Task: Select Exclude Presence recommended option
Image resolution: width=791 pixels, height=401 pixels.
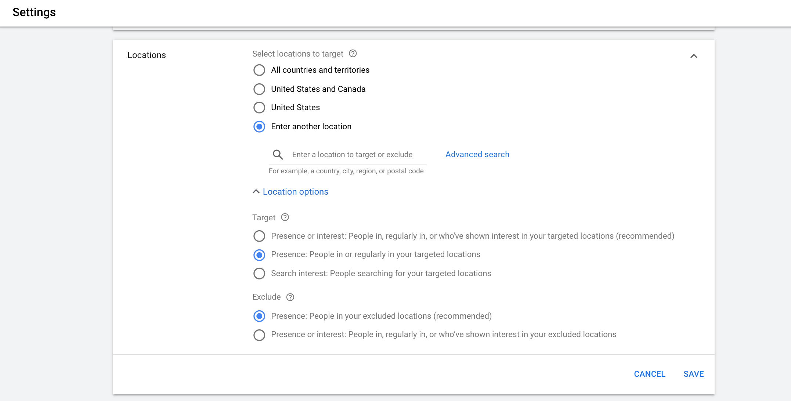Action: click(259, 316)
